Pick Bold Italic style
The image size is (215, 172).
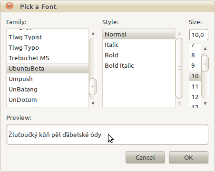[139, 65]
